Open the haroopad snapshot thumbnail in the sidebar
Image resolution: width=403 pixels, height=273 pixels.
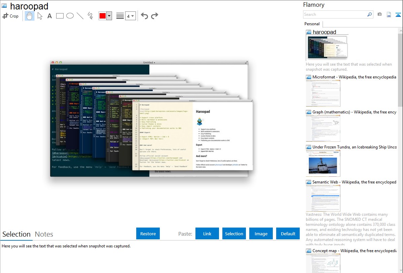point(327,48)
